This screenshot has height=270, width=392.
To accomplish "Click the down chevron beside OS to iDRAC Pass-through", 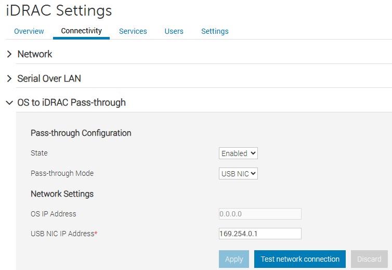I will point(9,102).
